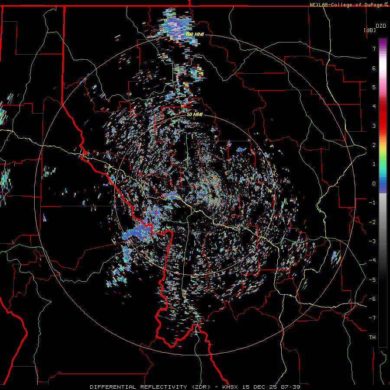Pick the "-6" color scale tick label
The height and width of the screenshot is (390, 390).
(372, 299)
